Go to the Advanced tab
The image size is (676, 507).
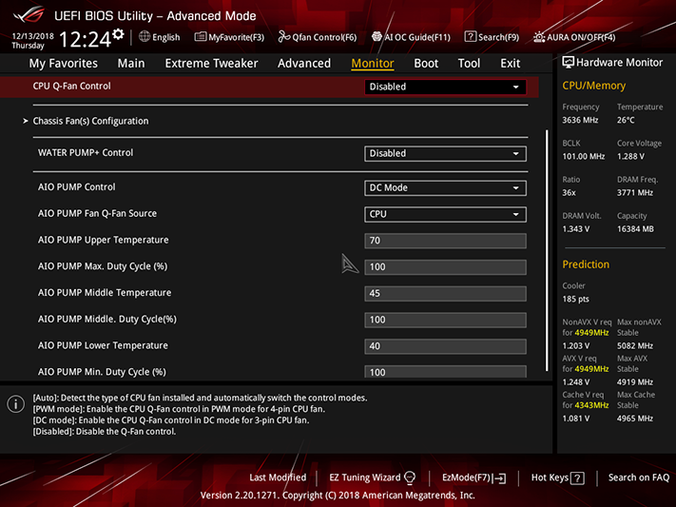pos(304,64)
